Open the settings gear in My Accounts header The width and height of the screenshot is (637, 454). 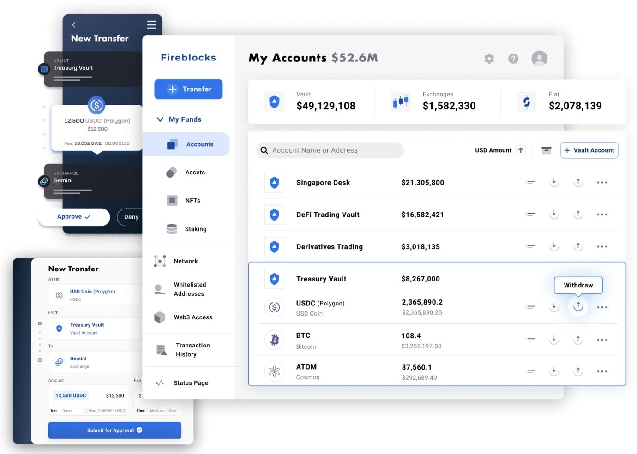489,59
